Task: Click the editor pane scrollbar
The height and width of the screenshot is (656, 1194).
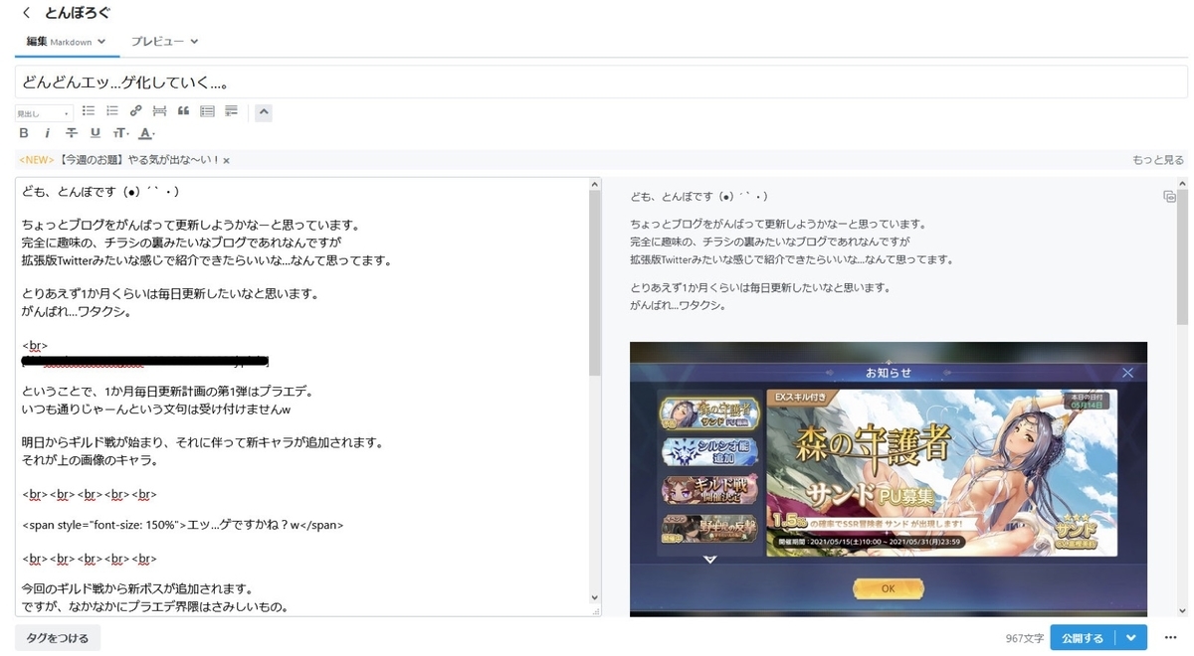Action: (595, 283)
